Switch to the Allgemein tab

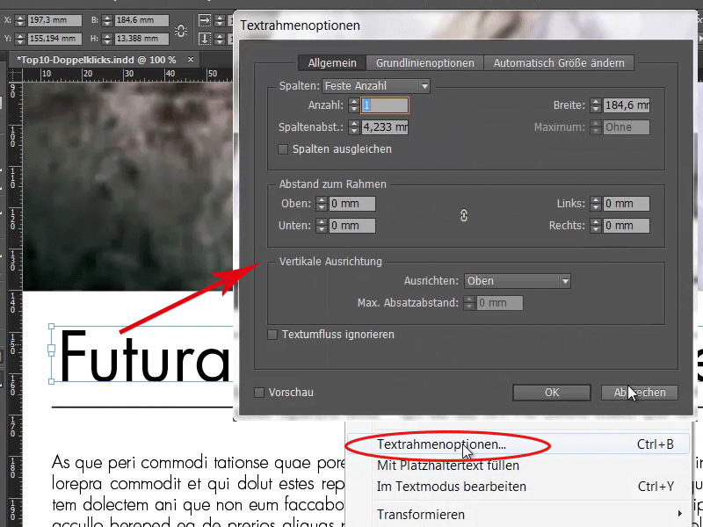pyautogui.click(x=332, y=62)
